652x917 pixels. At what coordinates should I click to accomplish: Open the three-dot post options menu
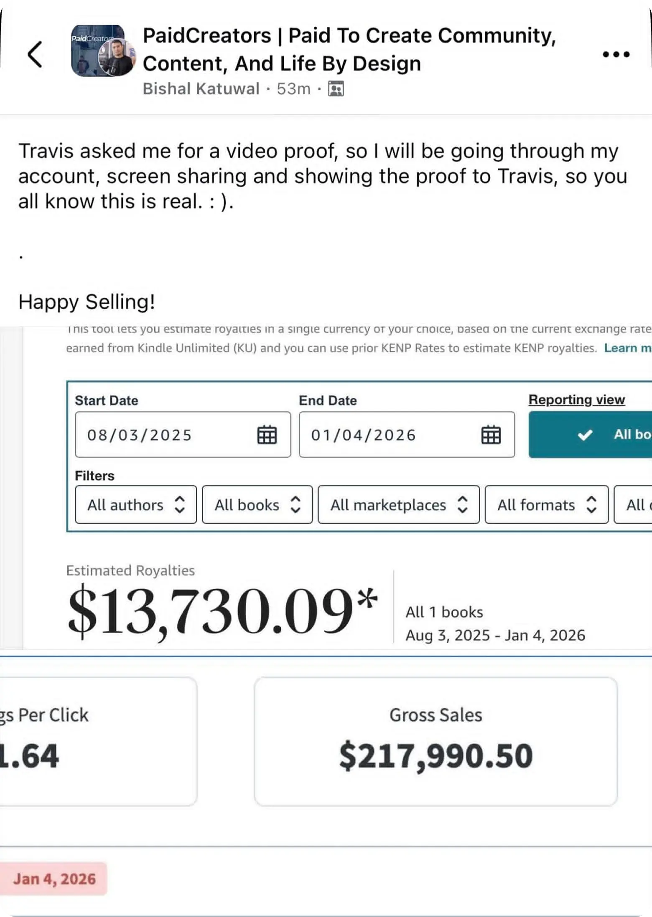point(616,54)
